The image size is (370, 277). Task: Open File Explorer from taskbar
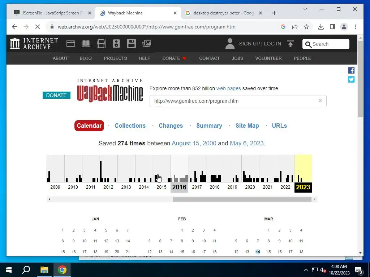44,270
